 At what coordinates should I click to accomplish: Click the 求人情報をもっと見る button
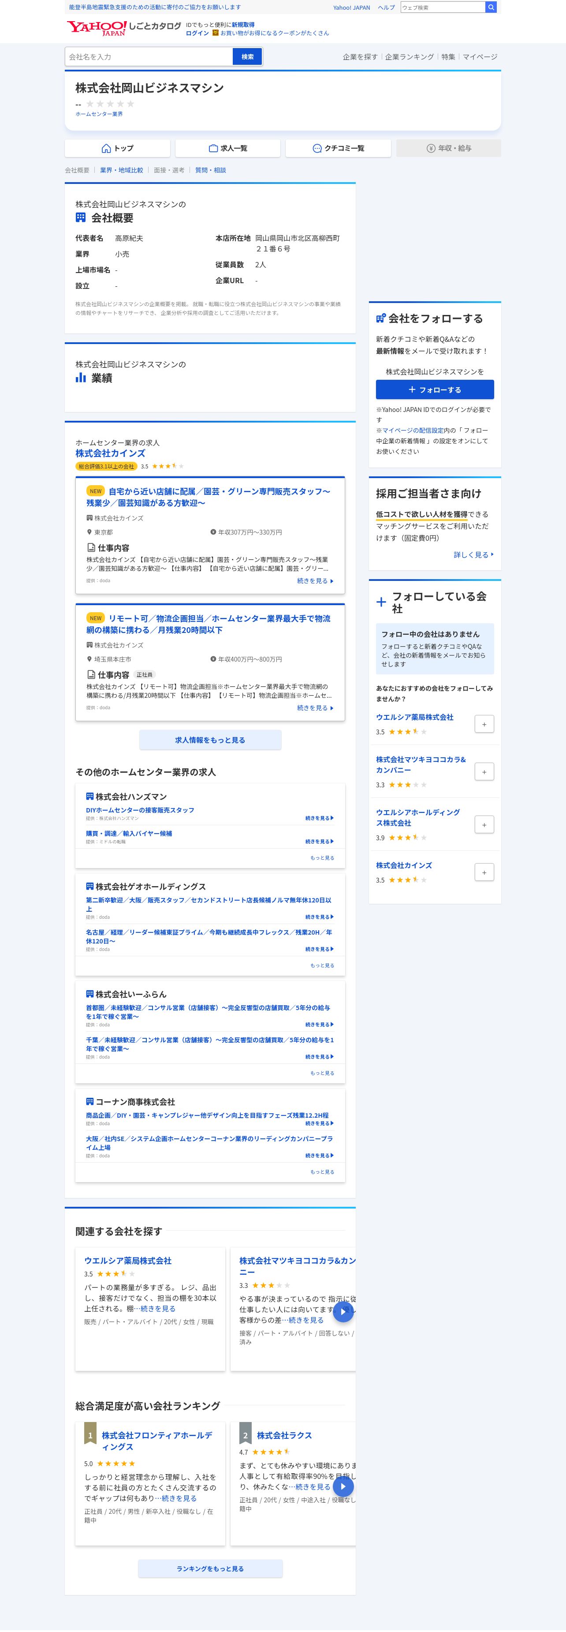click(210, 740)
